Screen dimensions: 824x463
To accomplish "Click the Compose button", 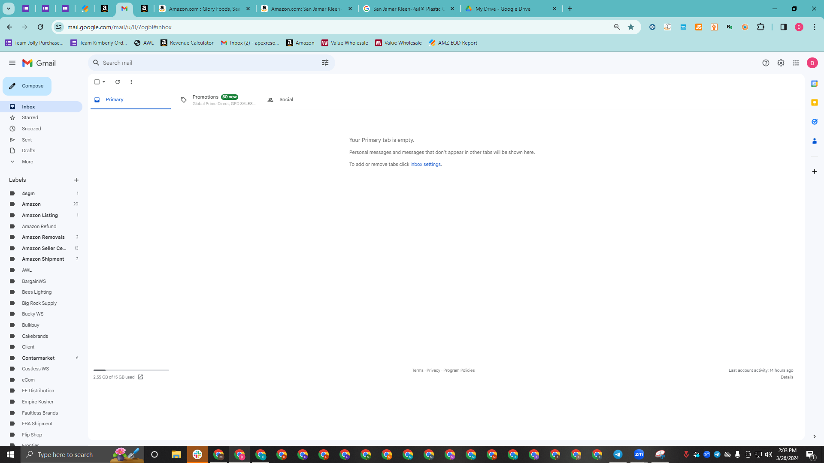I will 27,86.
